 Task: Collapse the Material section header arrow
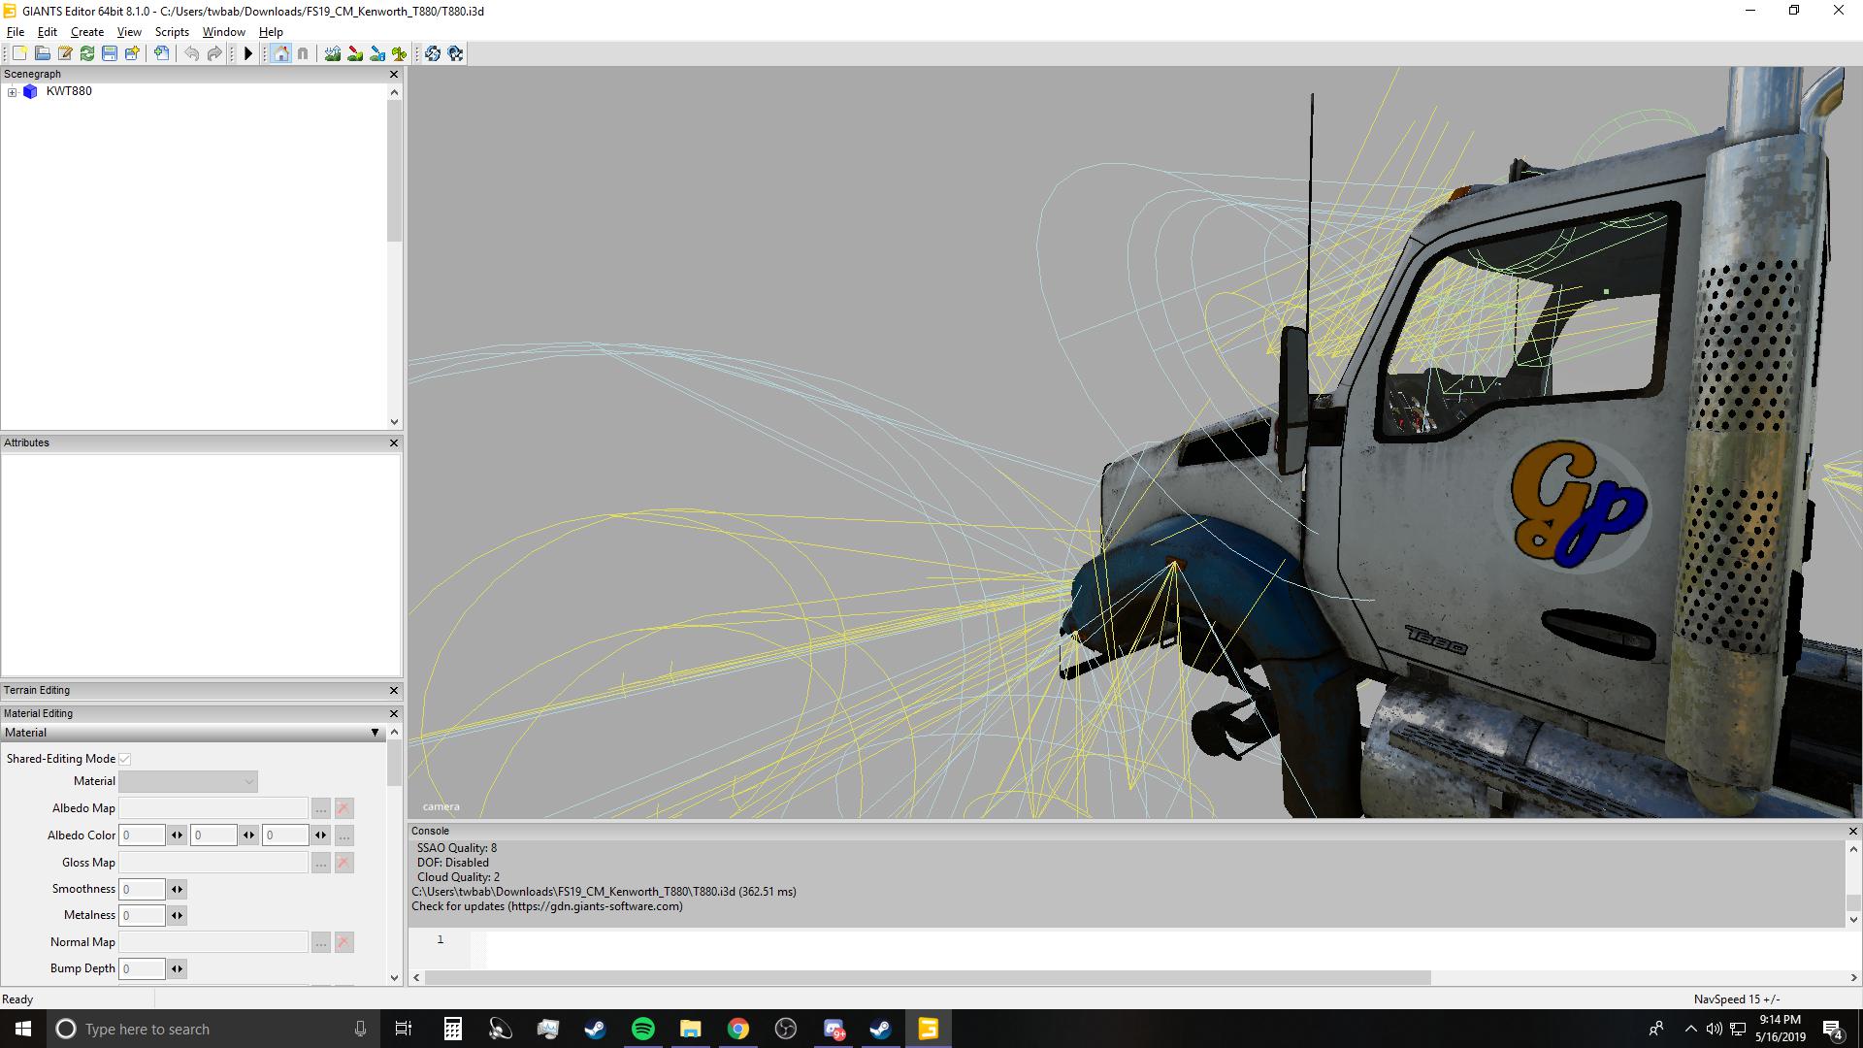point(376,733)
